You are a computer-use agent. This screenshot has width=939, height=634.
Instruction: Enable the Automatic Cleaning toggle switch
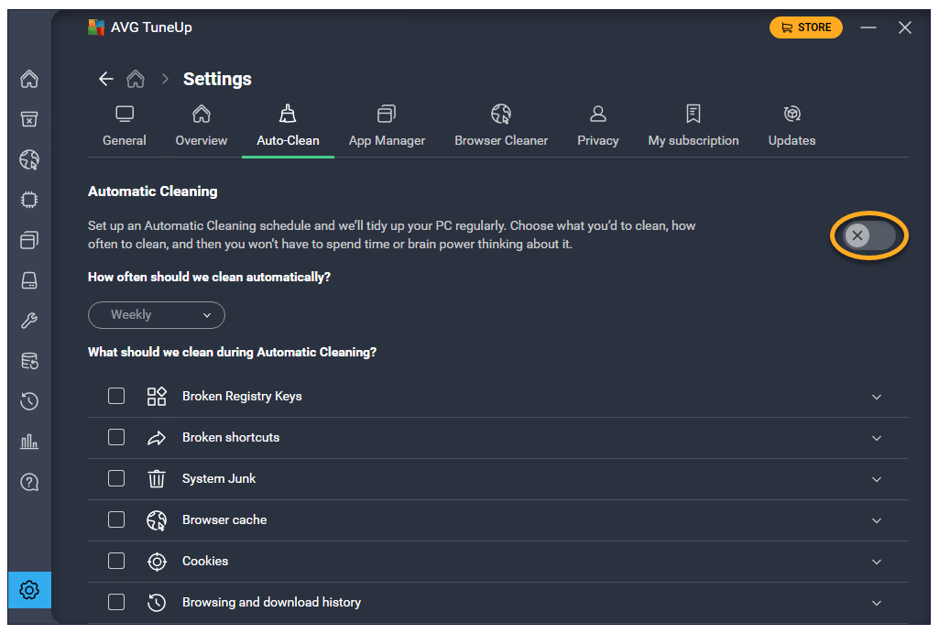868,236
